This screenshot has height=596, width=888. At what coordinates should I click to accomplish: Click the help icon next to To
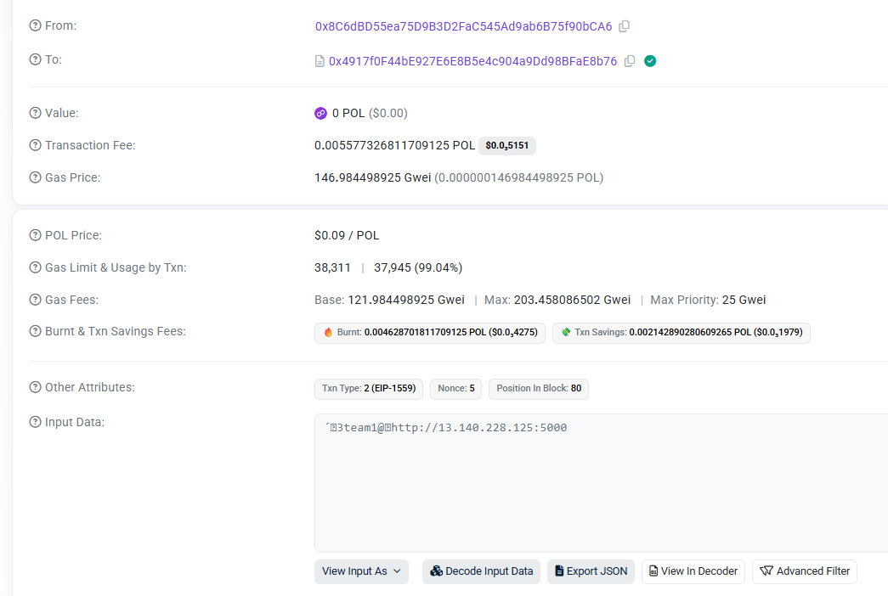coord(35,59)
